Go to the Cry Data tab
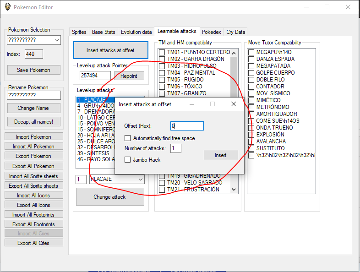 tap(236, 32)
